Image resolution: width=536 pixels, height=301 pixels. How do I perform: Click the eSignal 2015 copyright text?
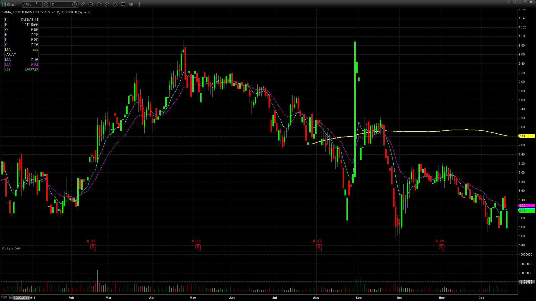pos(12,249)
